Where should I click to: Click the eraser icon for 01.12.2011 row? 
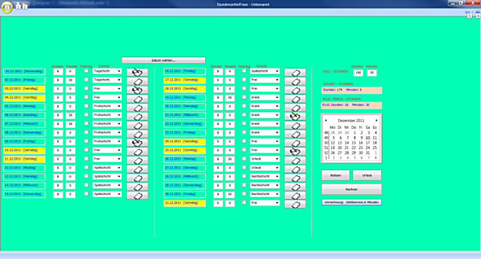[x=137, y=72]
